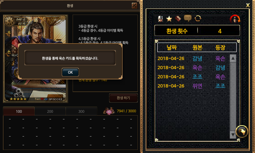Click the history list scroll up arrow
The image size is (255, 153).
(233, 58)
